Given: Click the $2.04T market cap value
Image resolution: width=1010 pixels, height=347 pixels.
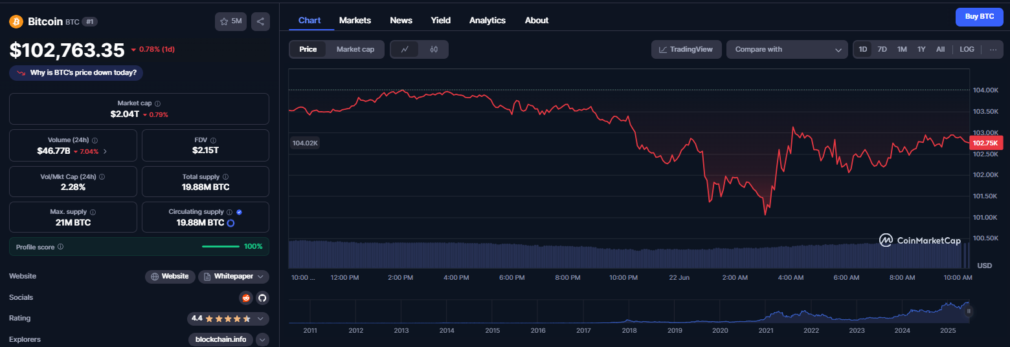Looking at the screenshot, I should tap(125, 114).
